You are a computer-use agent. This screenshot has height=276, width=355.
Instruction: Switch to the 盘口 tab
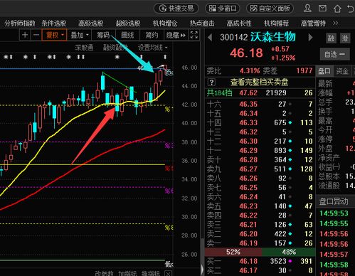324,71
